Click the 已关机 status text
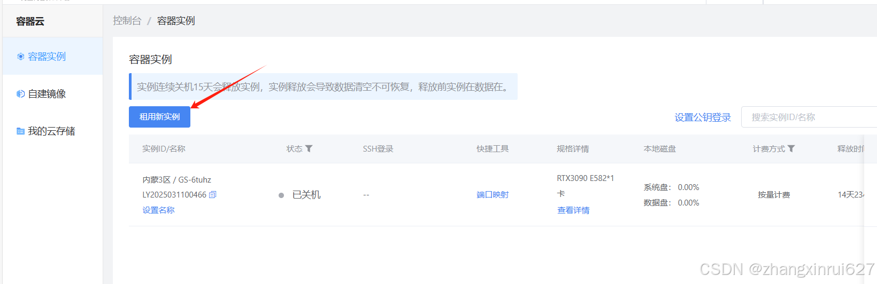Viewport: 877px width, 284px height. point(306,195)
